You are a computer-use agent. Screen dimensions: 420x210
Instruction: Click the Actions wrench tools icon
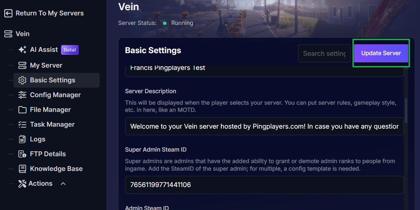[x=22, y=184]
